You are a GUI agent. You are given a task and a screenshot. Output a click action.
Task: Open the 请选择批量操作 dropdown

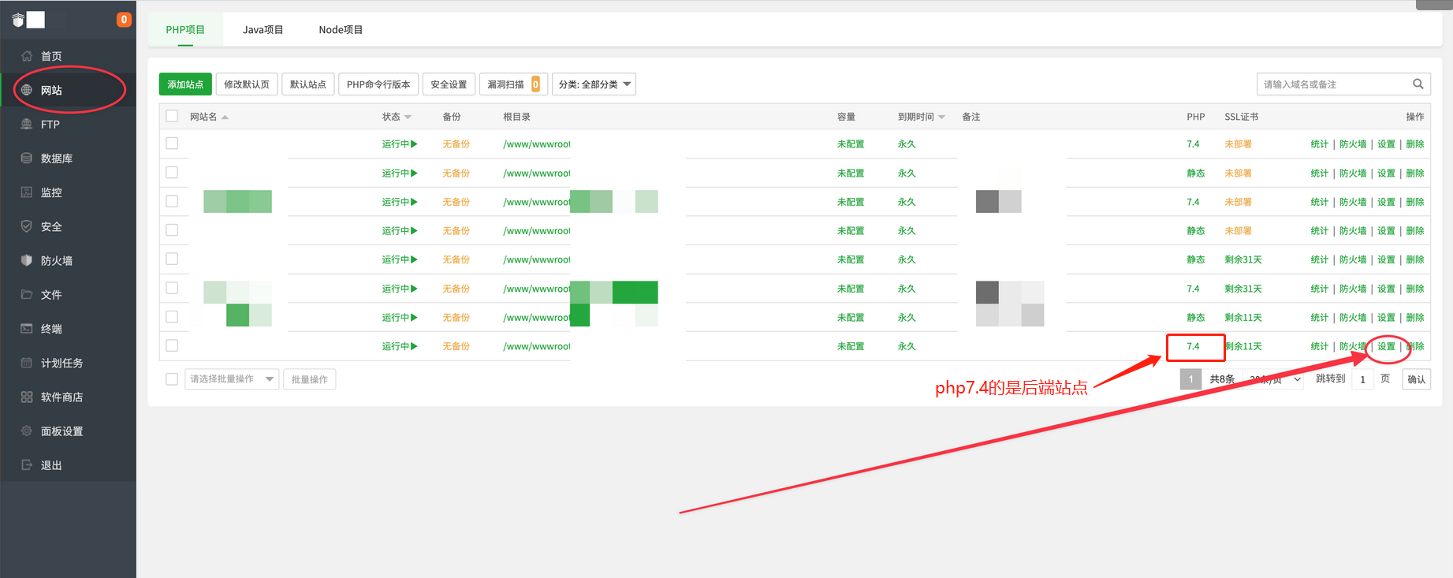(x=232, y=379)
